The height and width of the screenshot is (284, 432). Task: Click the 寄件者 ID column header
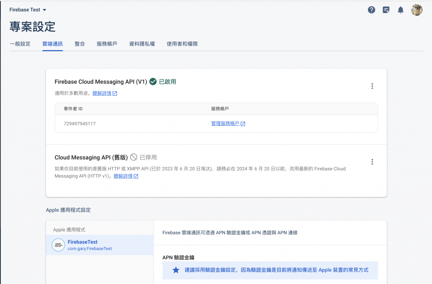(73, 109)
